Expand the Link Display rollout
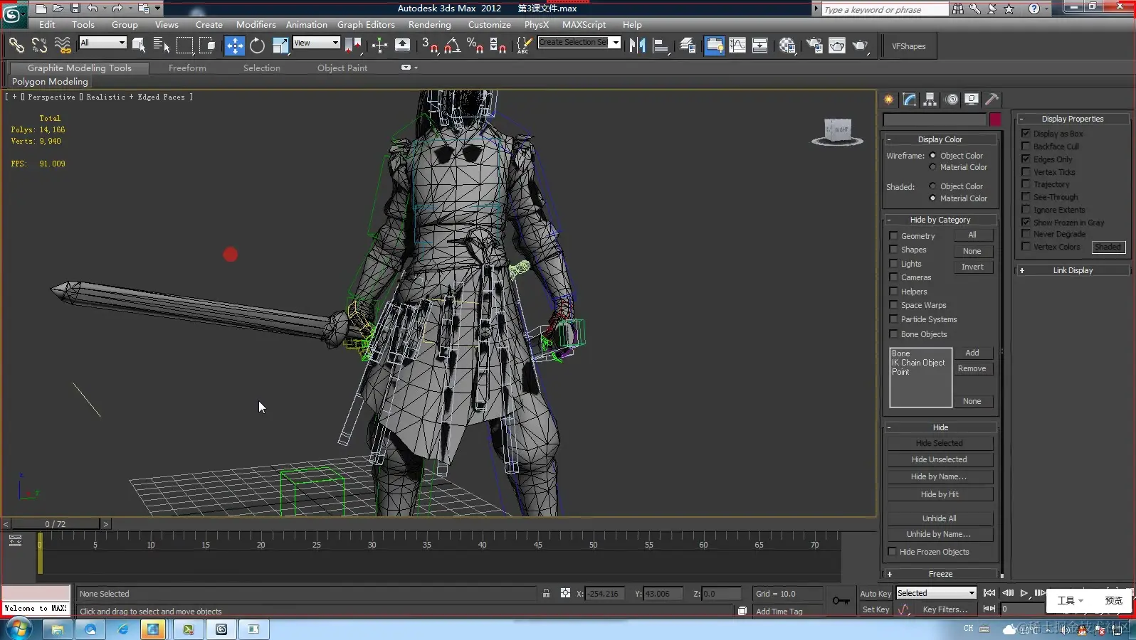Viewport: 1136px width, 640px height. pyautogui.click(x=1072, y=270)
